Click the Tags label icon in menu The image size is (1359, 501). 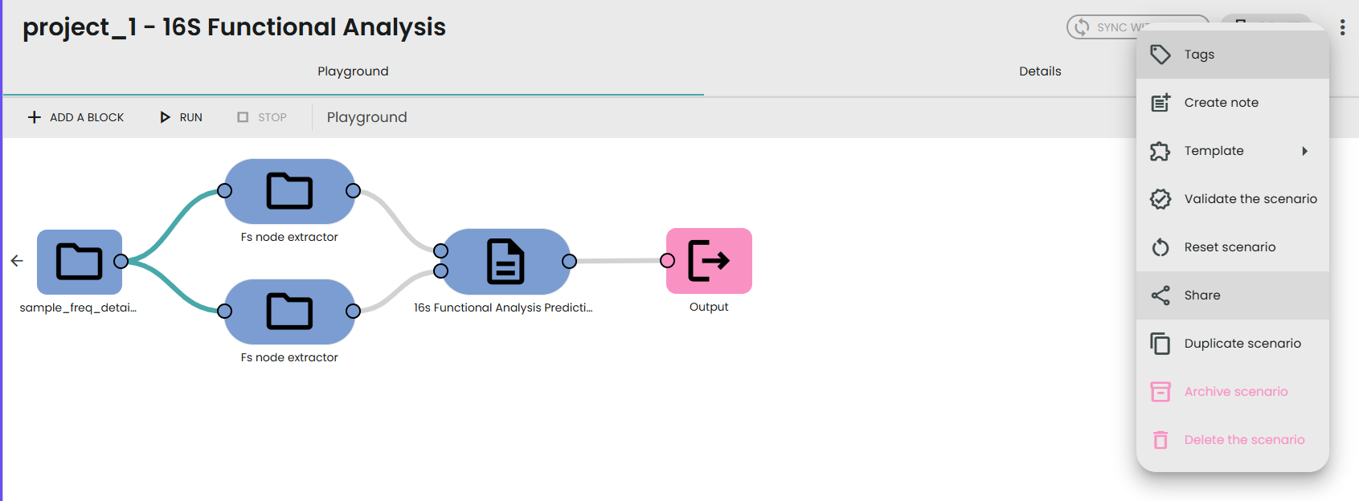point(1160,55)
